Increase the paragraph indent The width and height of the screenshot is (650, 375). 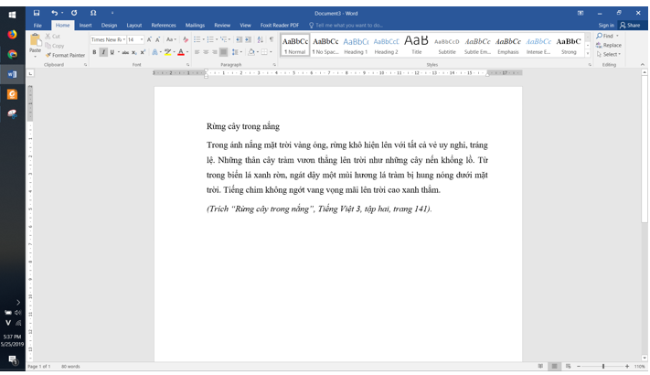point(248,40)
